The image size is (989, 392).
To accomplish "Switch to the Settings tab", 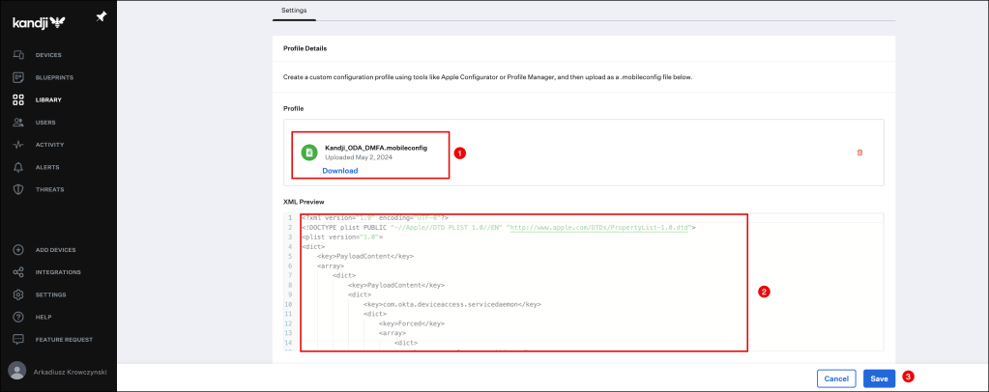I will tap(295, 11).
